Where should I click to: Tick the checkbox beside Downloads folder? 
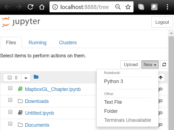(x=10, y=100)
